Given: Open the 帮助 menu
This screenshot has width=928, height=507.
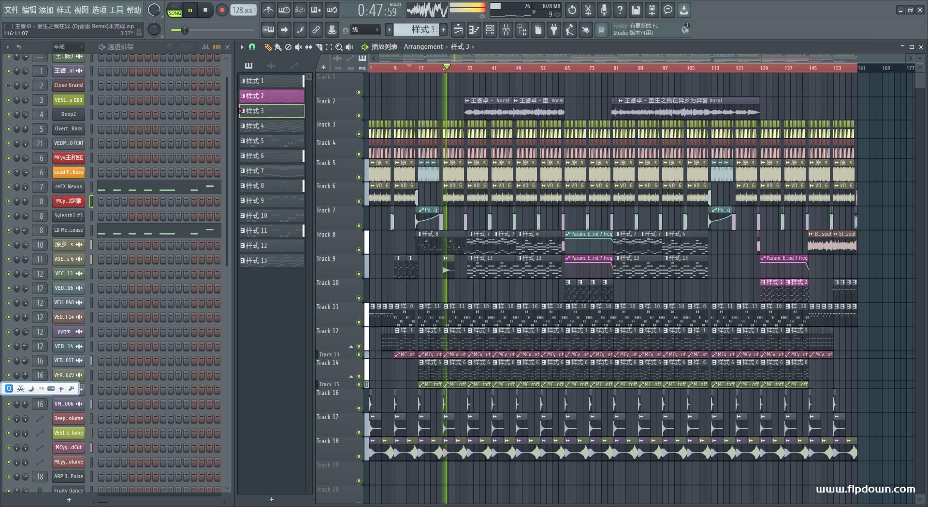Looking at the screenshot, I should click(134, 10).
